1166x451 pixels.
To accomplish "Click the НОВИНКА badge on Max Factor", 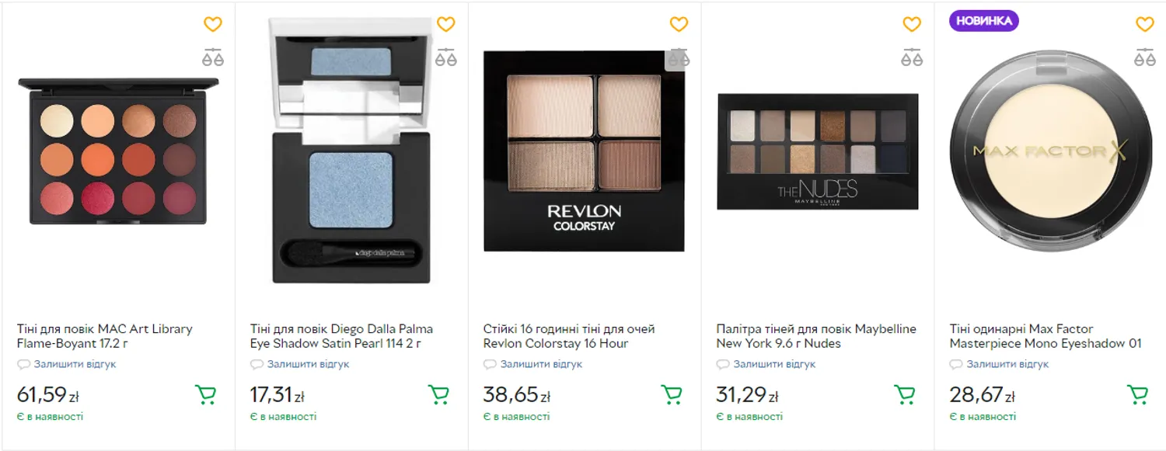I will pos(984,21).
